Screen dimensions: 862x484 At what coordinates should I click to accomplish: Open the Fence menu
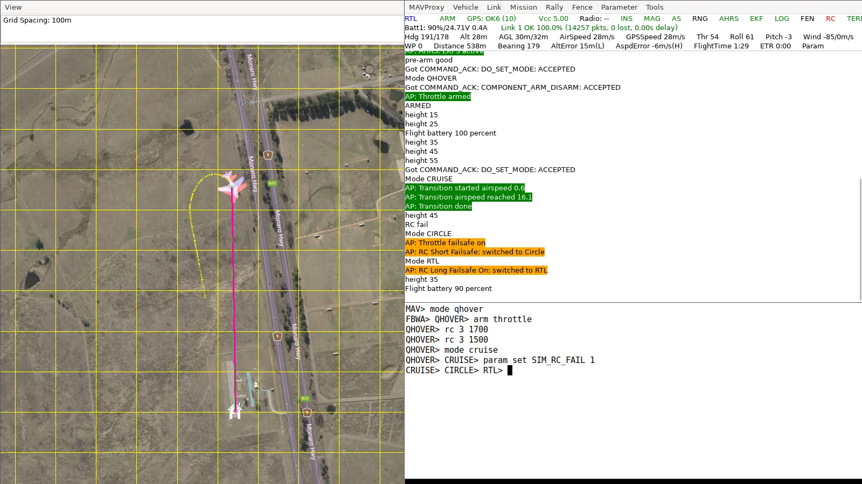coord(582,7)
